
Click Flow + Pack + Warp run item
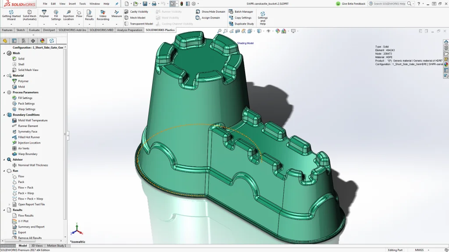[30, 199]
